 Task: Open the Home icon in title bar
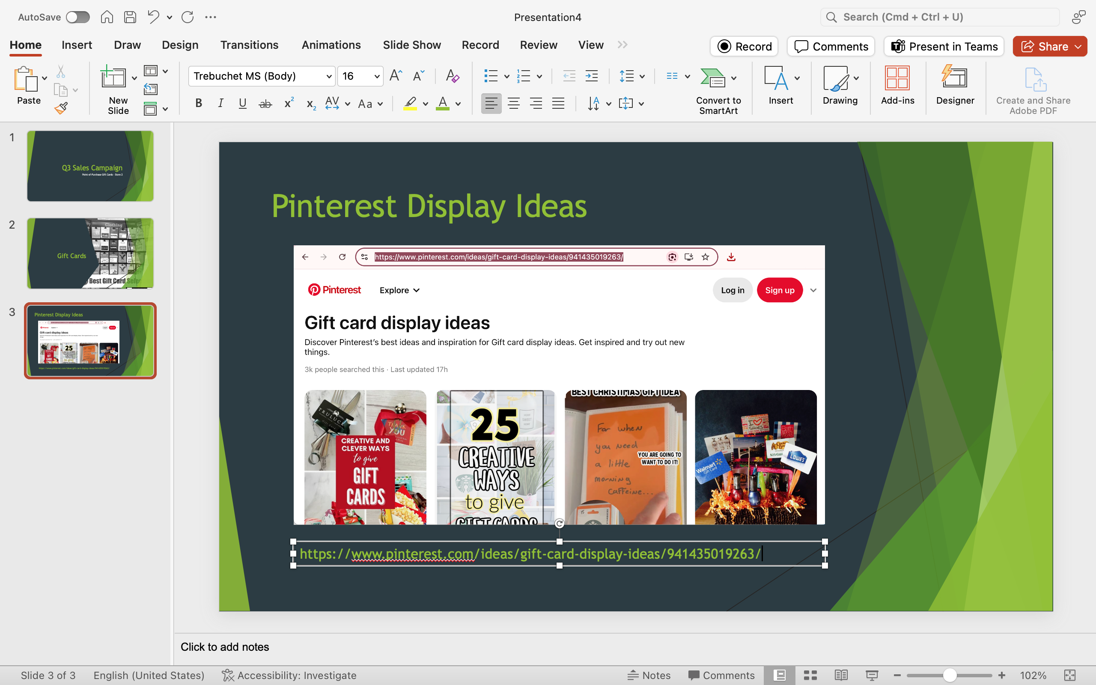tap(107, 17)
